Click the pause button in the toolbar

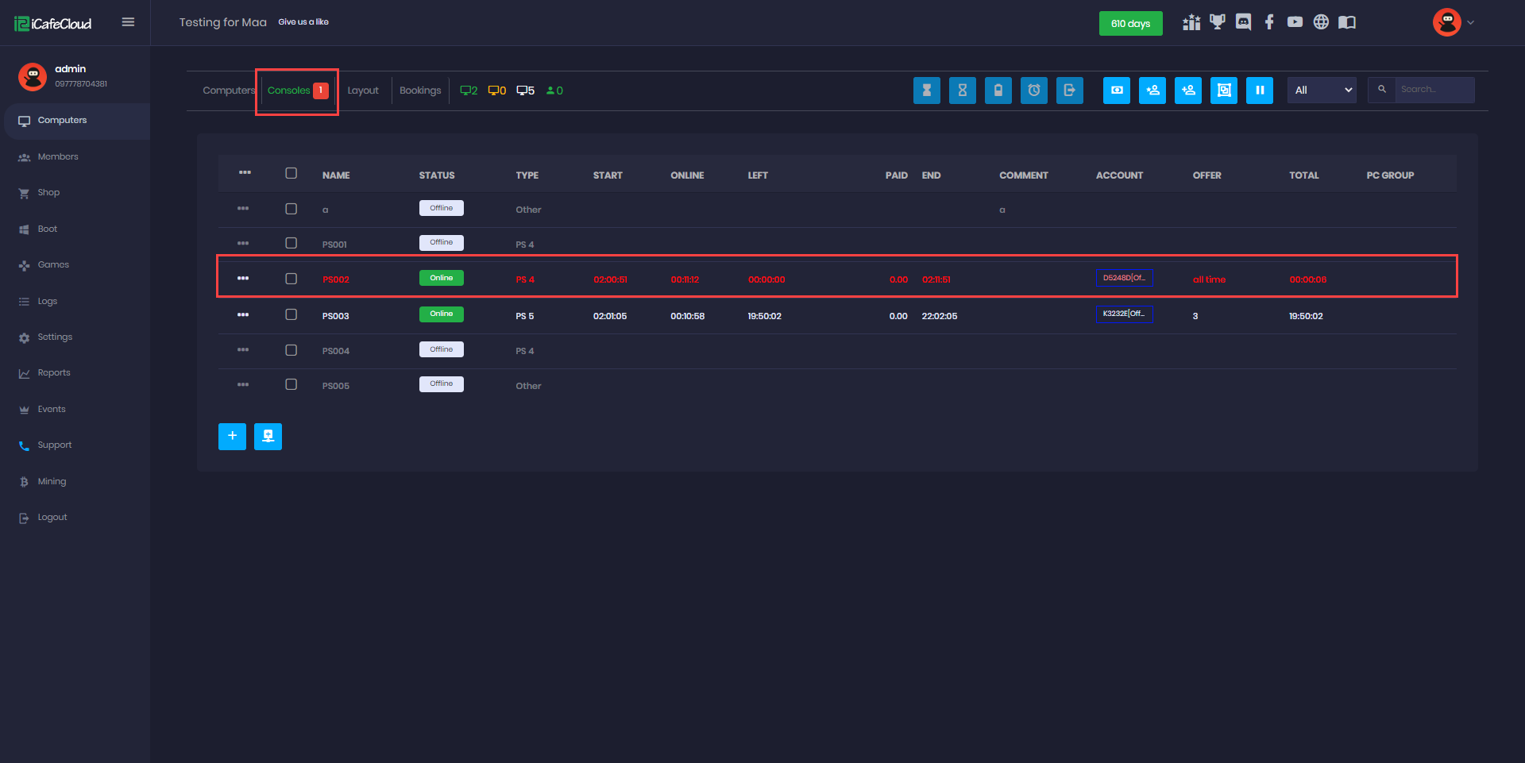(1259, 91)
